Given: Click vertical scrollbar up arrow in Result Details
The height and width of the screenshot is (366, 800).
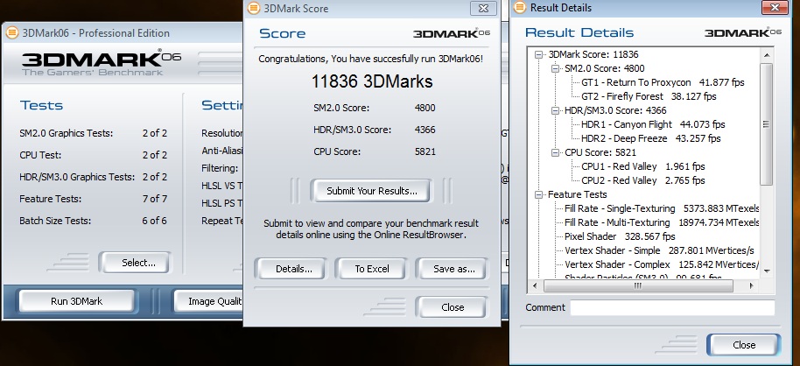Looking at the screenshot, I should [767, 54].
